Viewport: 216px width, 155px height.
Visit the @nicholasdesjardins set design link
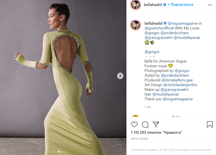point(180,85)
